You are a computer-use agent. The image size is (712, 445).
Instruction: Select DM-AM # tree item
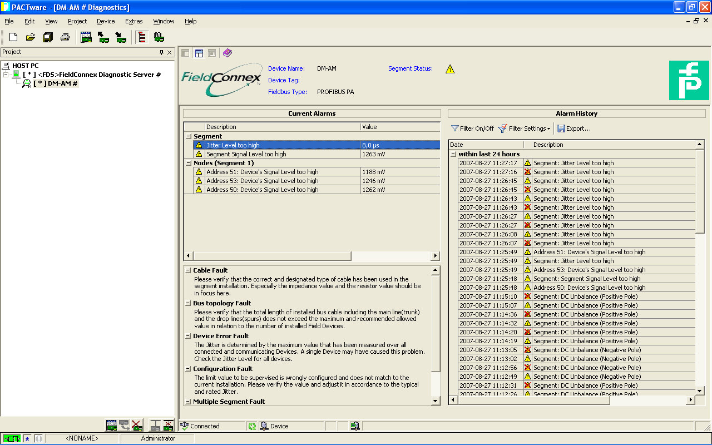(x=55, y=83)
